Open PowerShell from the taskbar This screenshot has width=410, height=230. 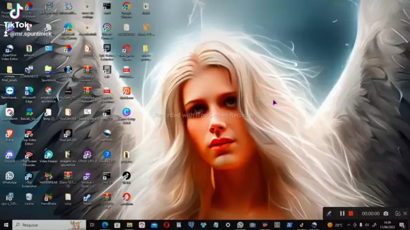pos(289,225)
